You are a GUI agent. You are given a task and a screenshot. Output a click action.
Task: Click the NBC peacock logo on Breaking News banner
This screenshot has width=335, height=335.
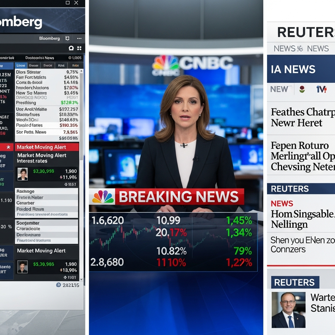coord(103,197)
